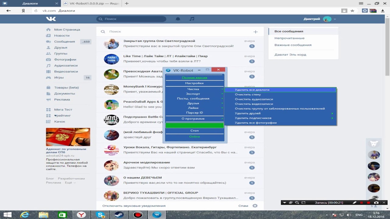This screenshot has width=390, height=219.
Task: Switch to VK-Robot1.0.0.9.zip browser tab
Action: tap(92, 3)
